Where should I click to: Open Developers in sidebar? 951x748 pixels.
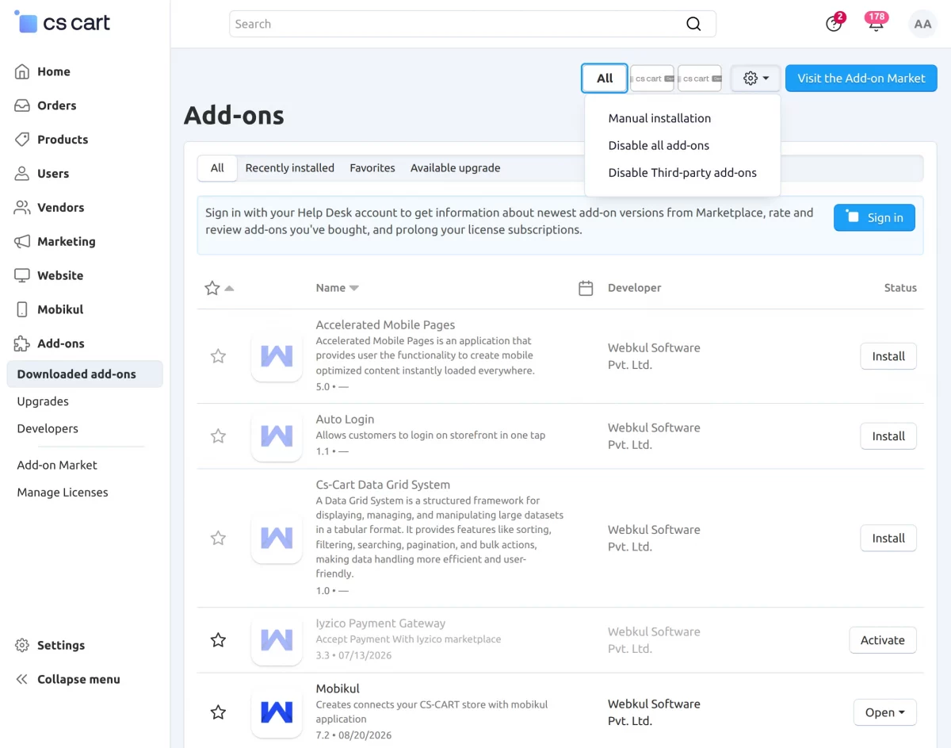[48, 428]
